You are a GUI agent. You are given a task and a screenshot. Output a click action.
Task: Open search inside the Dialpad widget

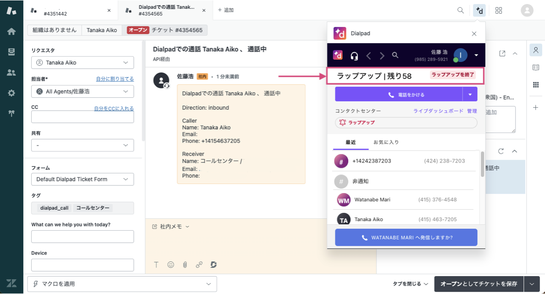click(395, 55)
